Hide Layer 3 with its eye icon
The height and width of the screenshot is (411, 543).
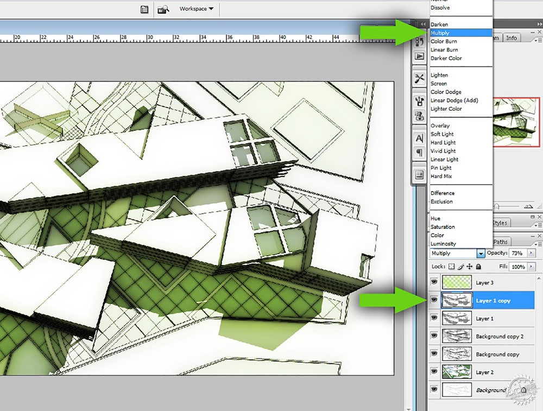(434, 282)
